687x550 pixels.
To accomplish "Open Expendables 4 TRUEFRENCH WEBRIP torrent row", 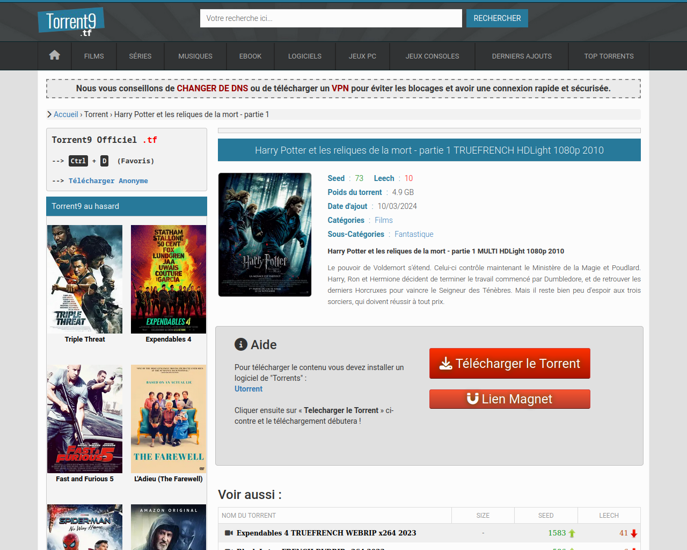I will coord(326,533).
